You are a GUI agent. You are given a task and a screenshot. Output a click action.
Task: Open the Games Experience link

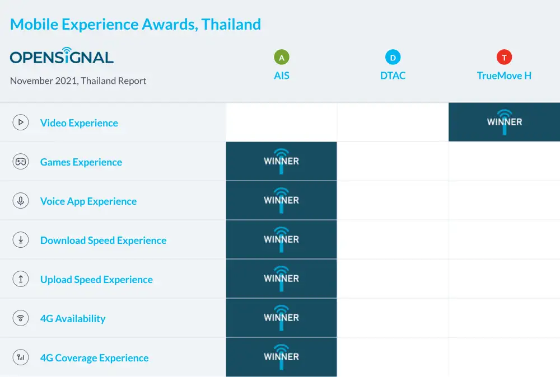click(x=81, y=162)
